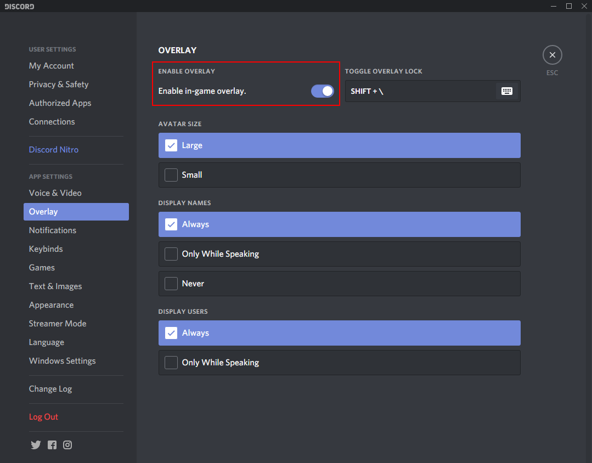
Task: Check Only While Speaking under Display Names
Action: [172, 254]
